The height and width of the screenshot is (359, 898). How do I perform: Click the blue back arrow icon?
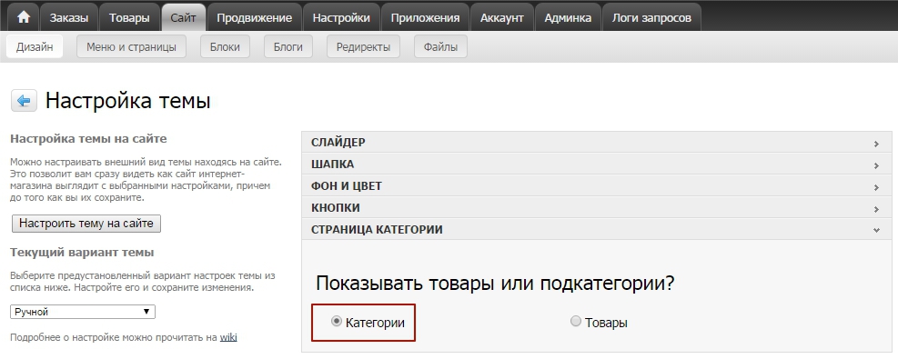(24, 101)
